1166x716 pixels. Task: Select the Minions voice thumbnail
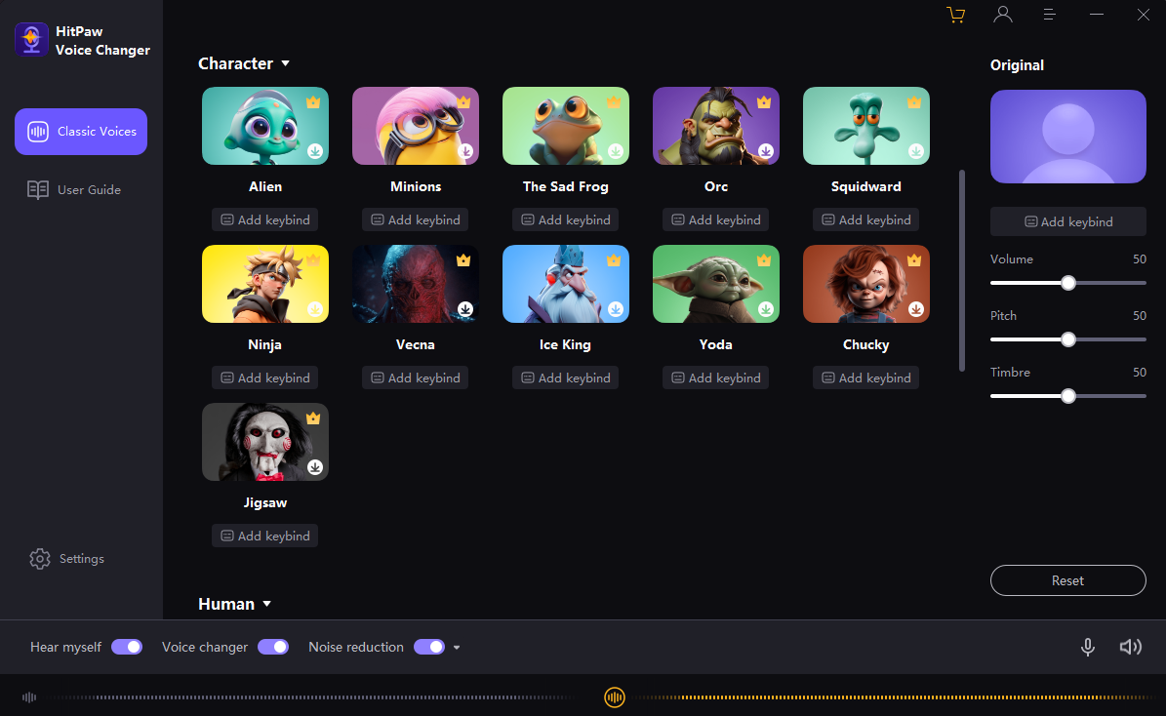tap(416, 126)
